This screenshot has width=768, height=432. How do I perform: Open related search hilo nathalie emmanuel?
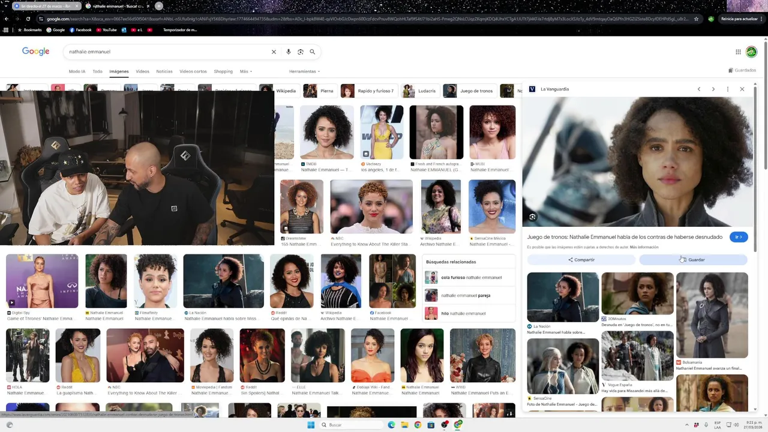(x=469, y=313)
